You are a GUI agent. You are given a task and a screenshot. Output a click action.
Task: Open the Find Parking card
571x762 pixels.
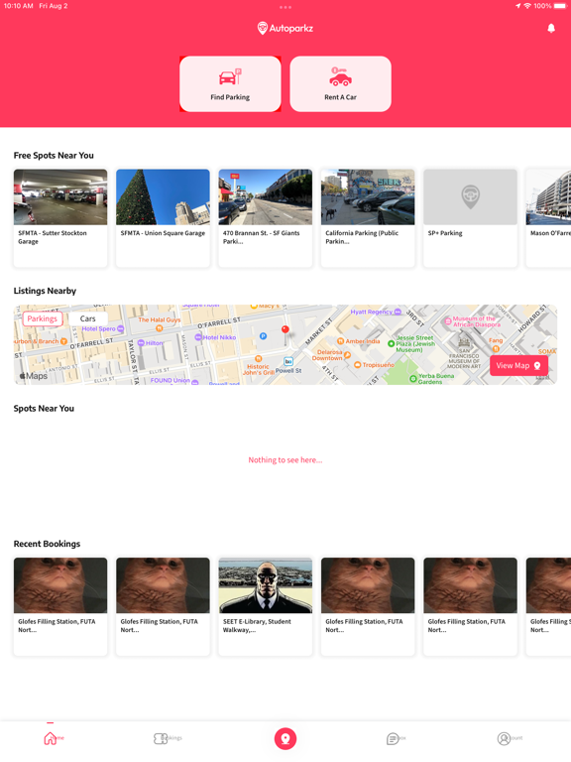tap(230, 84)
